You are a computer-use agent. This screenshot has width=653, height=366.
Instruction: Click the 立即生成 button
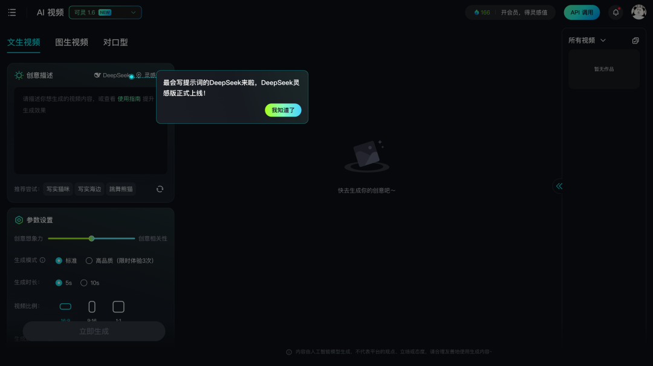tap(94, 332)
